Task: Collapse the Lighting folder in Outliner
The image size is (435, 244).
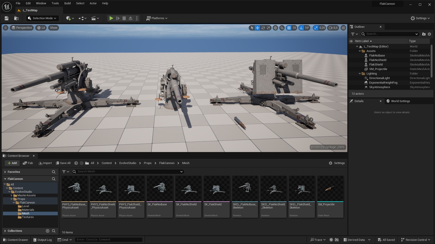Action: [360, 74]
